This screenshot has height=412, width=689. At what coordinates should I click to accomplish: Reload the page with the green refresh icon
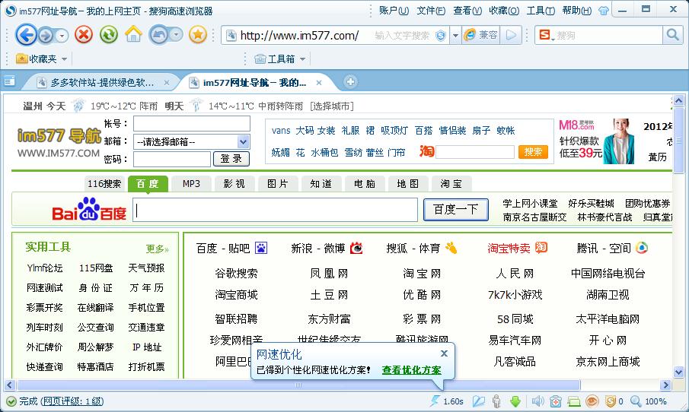(109, 34)
